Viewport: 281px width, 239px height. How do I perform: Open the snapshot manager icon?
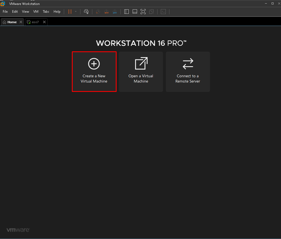115,12
